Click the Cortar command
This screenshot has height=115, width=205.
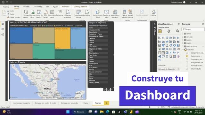click(x=11, y=11)
